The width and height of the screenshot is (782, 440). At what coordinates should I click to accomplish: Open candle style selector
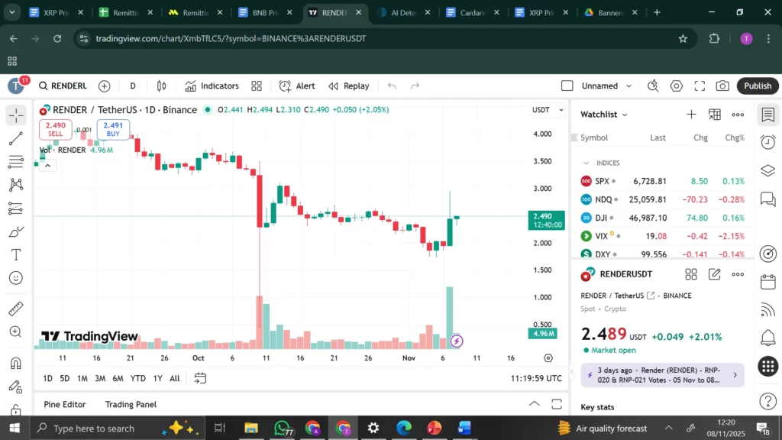(161, 86)
